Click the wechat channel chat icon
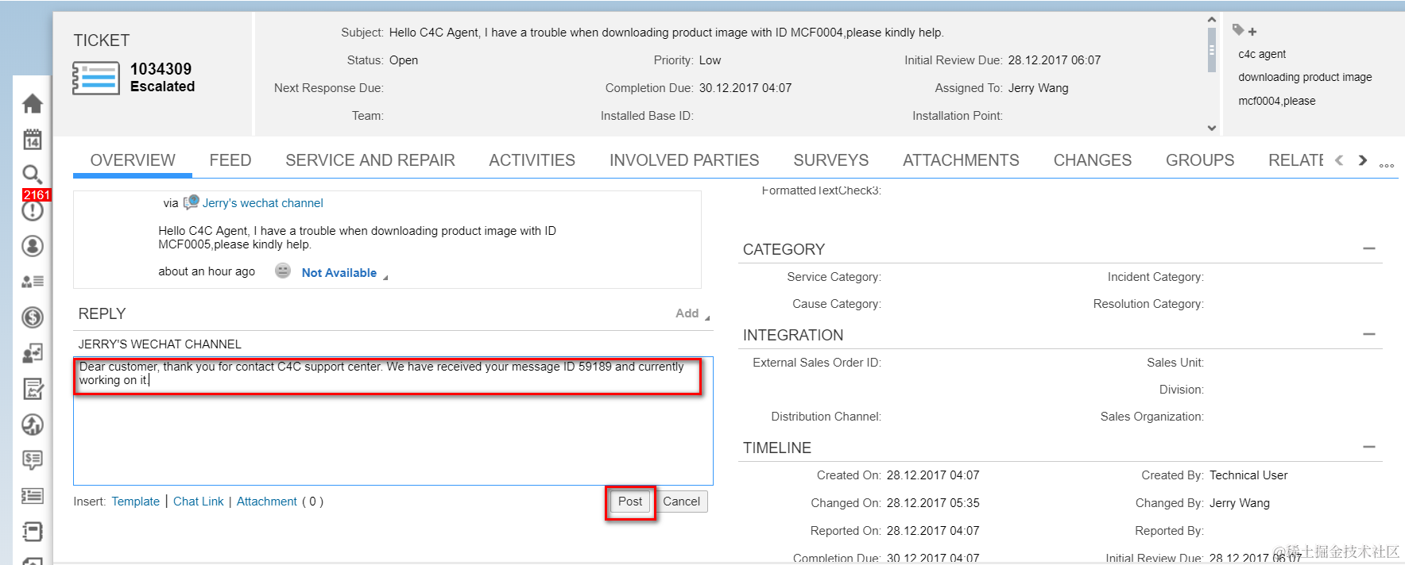This screenshot has height=565, width=1405. pyautogui.click(x=191, y=203)
